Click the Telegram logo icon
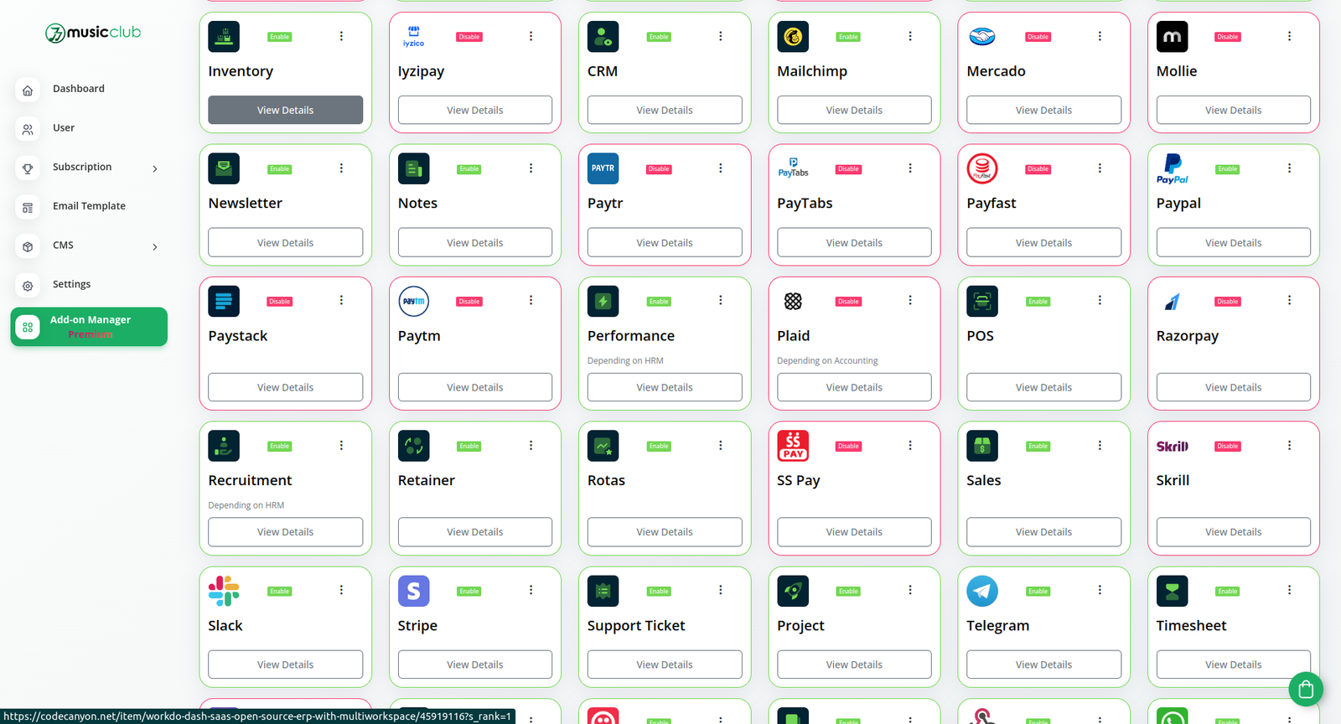Viewport: 1341px width, 724px height. 982,591
